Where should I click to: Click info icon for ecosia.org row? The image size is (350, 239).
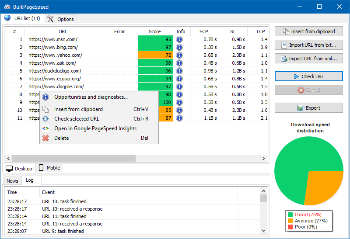pos(179,79)
